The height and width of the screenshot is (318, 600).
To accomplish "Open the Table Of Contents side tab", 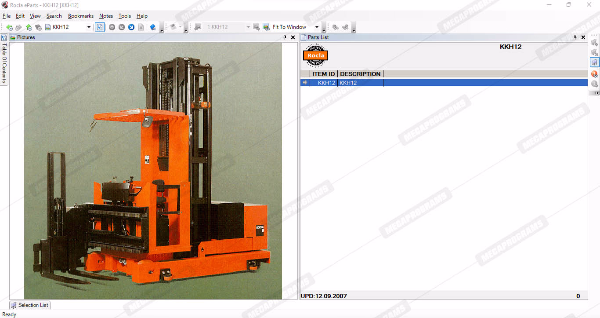I will coord(4,62).
